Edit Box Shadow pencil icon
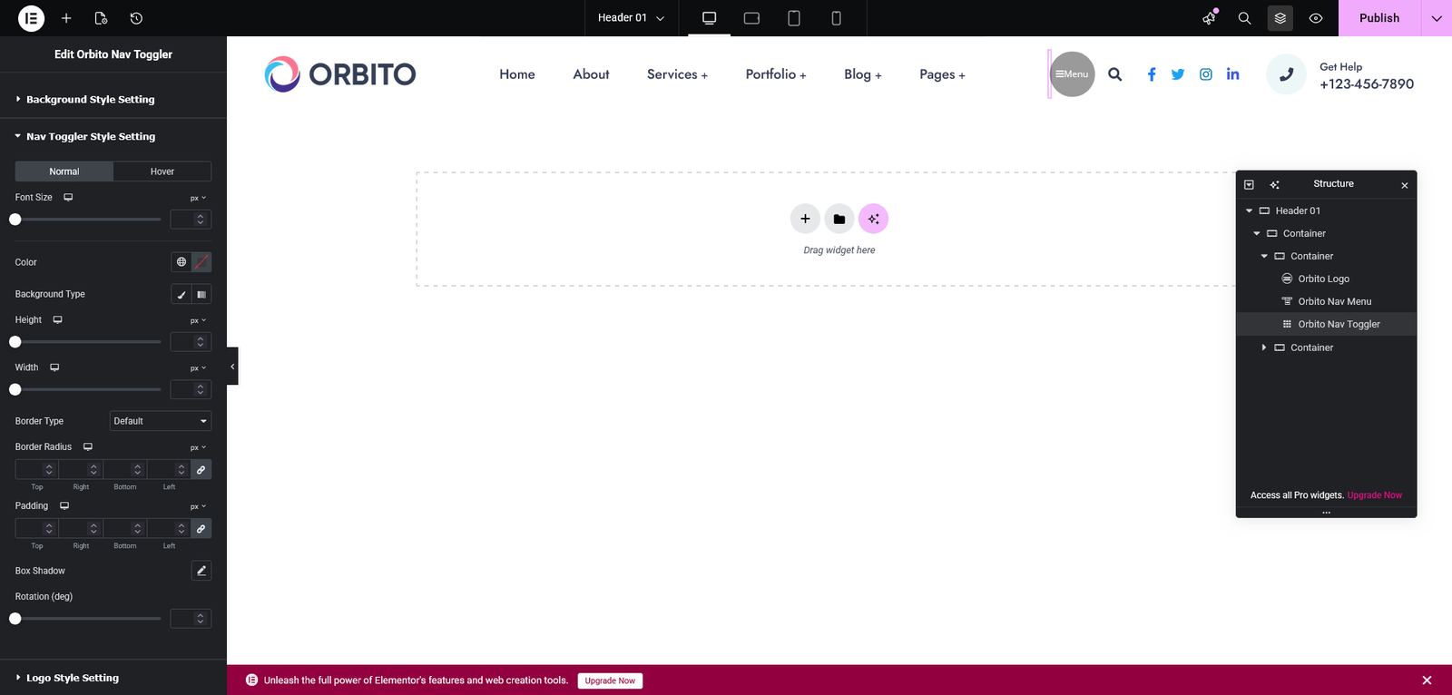 (201, 571)
